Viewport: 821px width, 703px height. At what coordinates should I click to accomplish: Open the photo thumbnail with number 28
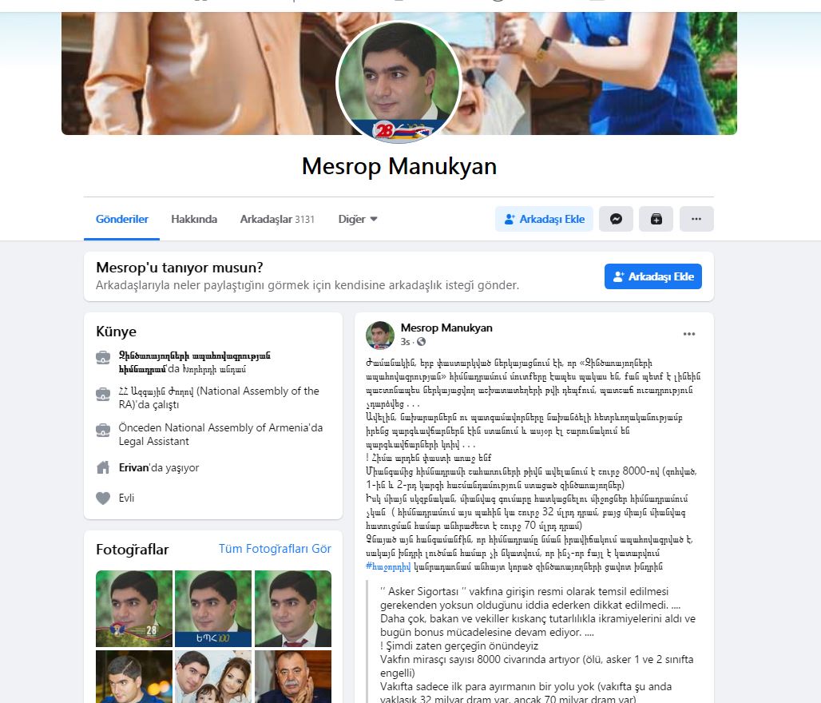pos(134,608)
